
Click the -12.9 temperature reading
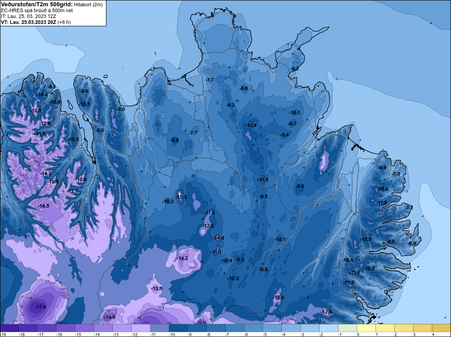click(x=36, y=110)
